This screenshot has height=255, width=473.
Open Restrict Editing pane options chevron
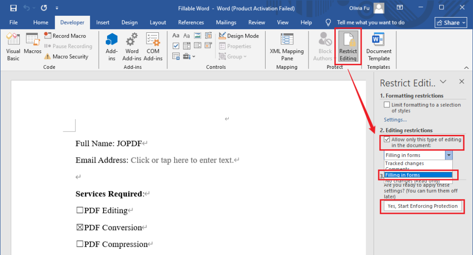pyautogui.click(x=443, y=81)
